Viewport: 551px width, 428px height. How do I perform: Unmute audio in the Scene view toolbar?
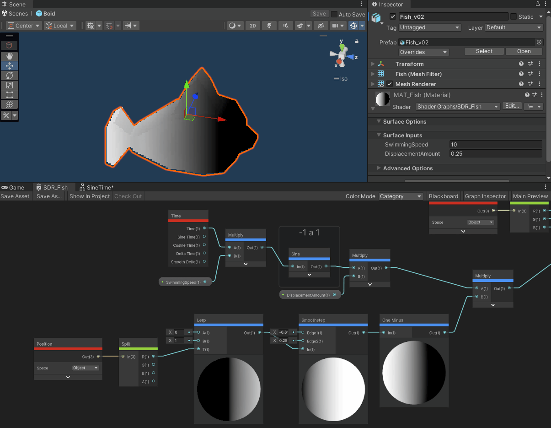tap(286, 26)
